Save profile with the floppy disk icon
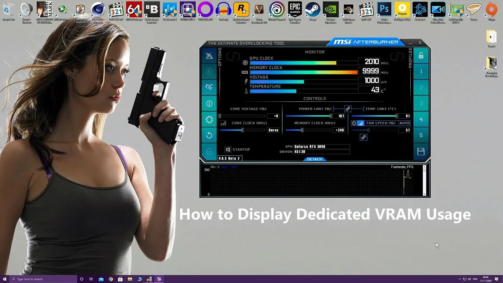503x283 pixels. click(x=421, y=151)
